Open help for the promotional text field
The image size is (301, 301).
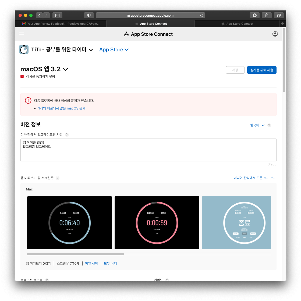tap(47, 280)
